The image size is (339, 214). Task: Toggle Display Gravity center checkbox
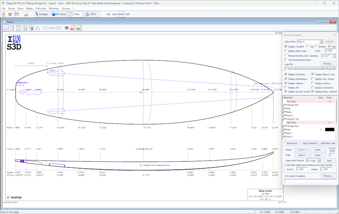[x=286, y=92]
